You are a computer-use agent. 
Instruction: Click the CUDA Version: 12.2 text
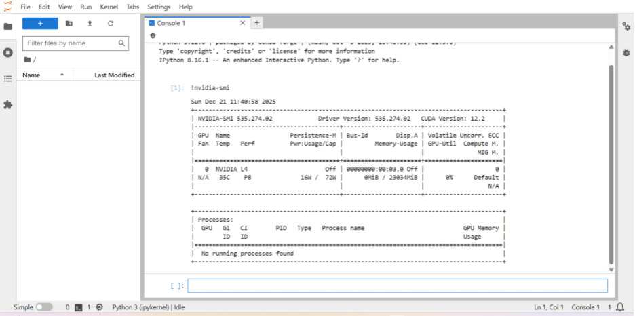[x=453, y=119]
